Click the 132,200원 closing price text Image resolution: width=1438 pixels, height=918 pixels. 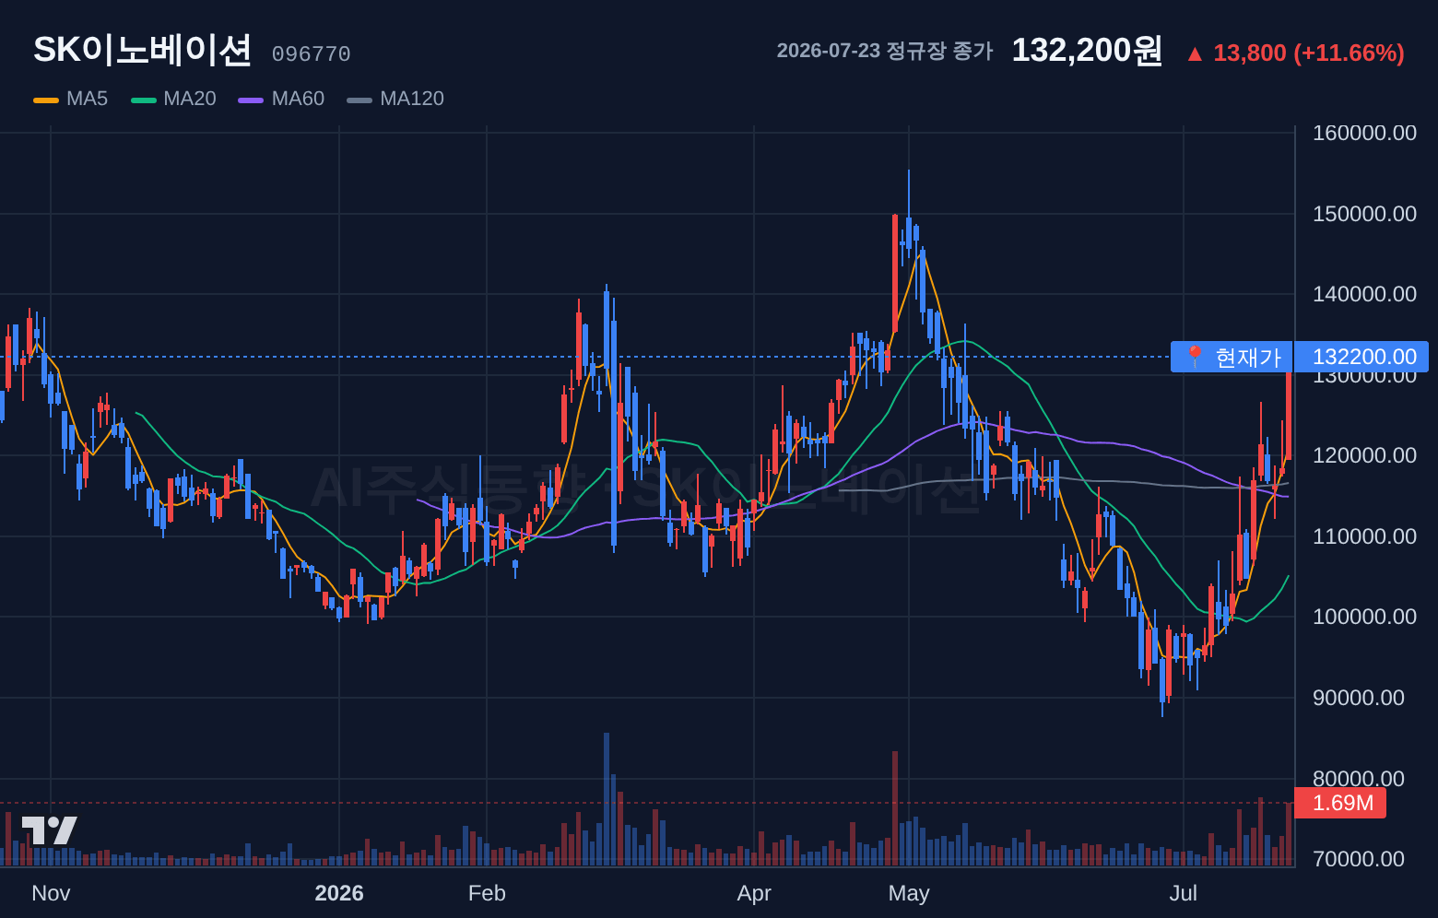pyautogui.click(x=1088, y=51)
